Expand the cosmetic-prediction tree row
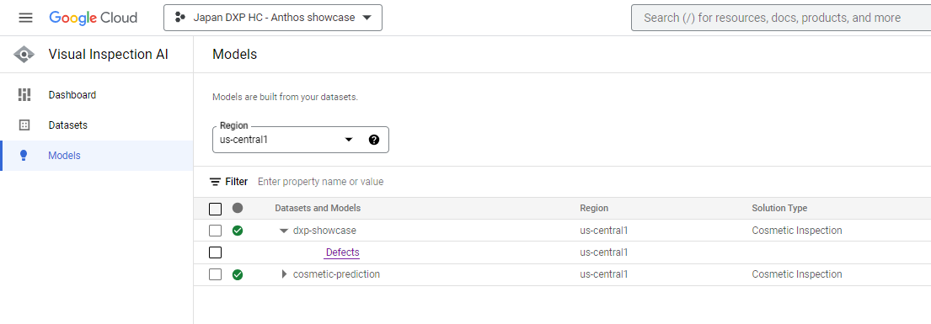The image size is (931, 324). tap(284, 274)
